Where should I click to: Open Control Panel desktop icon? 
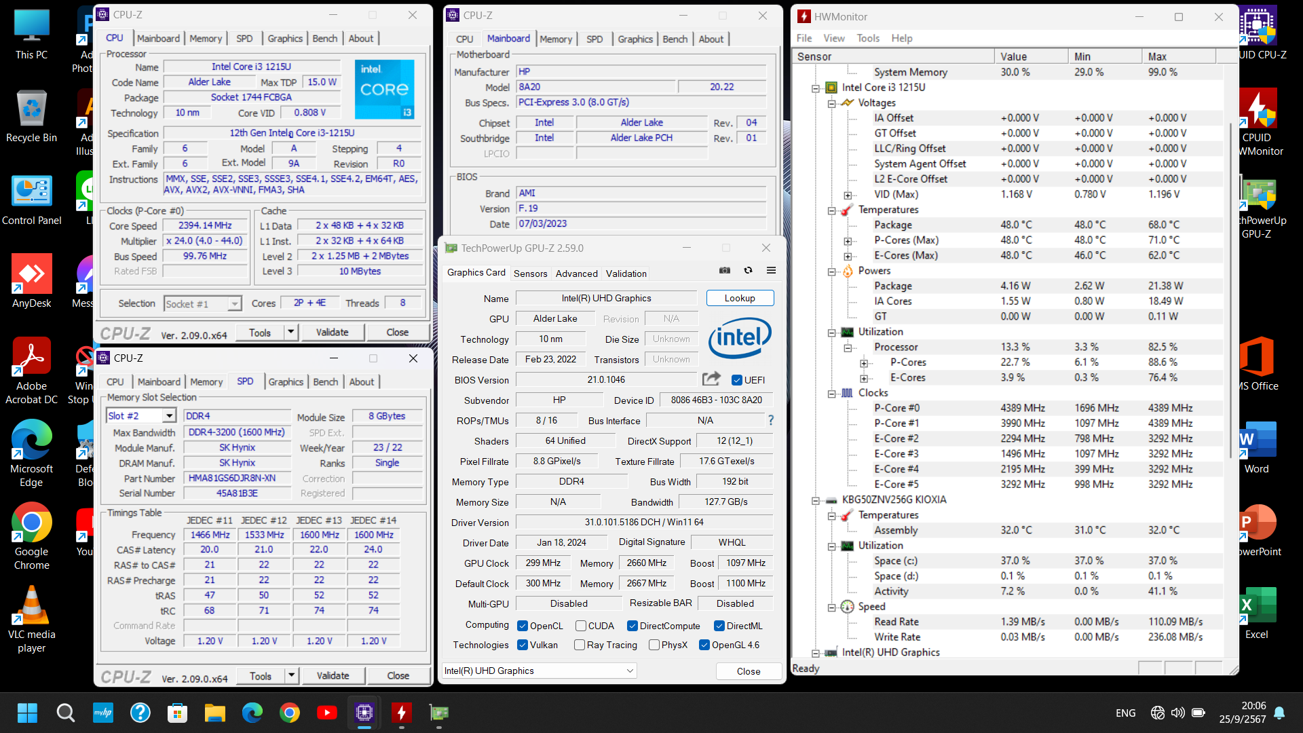coord(31,200)
